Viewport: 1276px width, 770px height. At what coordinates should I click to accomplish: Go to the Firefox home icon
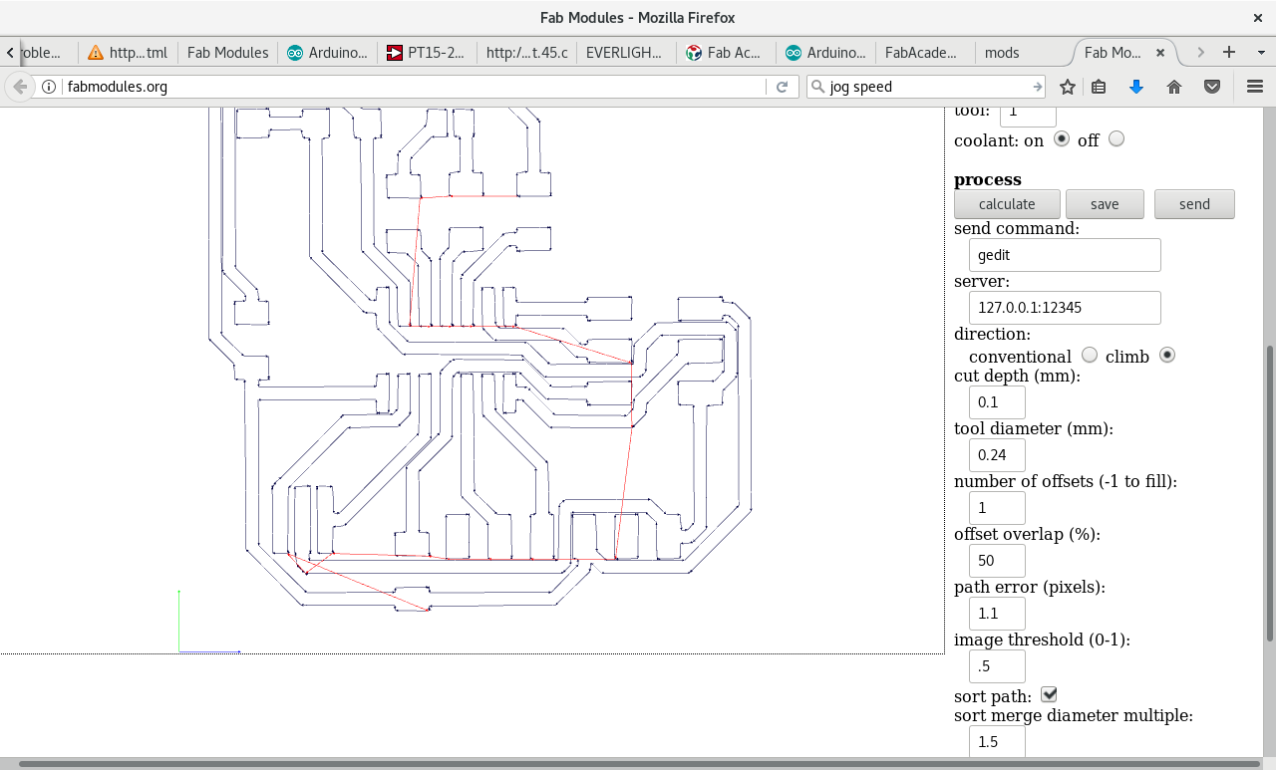1174,87
